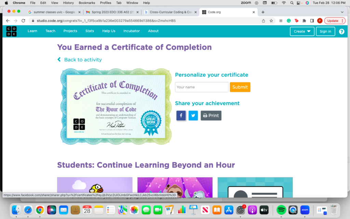Click the Grammarly extension icon
Viewport: 350px width, 219px height.
click(288, 21)
